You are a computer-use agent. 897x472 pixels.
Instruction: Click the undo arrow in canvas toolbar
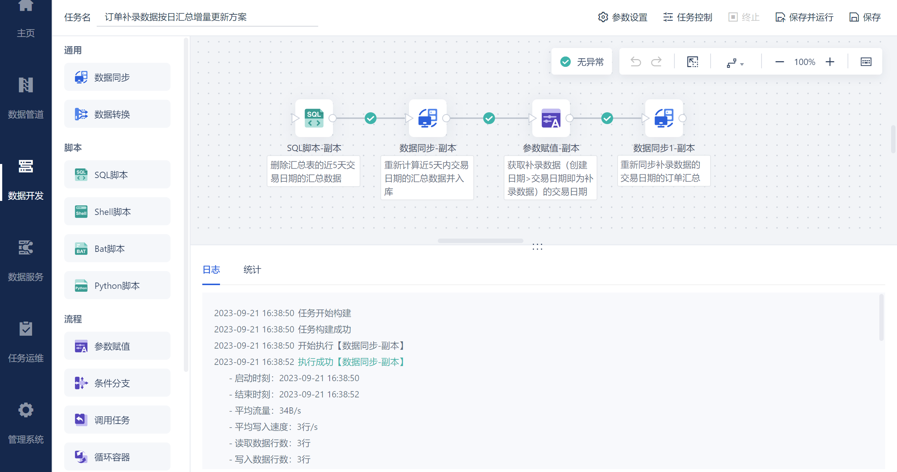point(636,62)
